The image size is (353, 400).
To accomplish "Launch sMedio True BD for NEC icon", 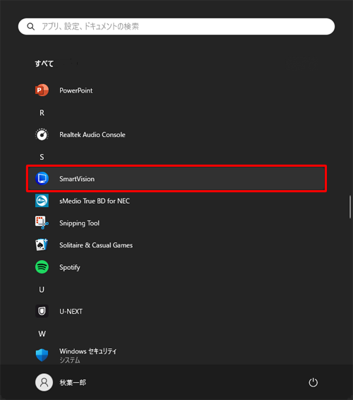I will pyautogui.click(x=42, y=201).
